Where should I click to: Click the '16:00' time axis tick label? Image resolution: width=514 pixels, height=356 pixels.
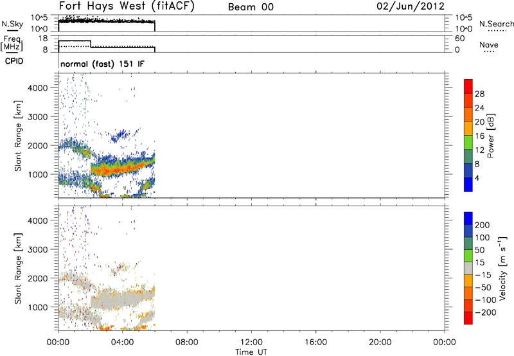coord(315,343)
